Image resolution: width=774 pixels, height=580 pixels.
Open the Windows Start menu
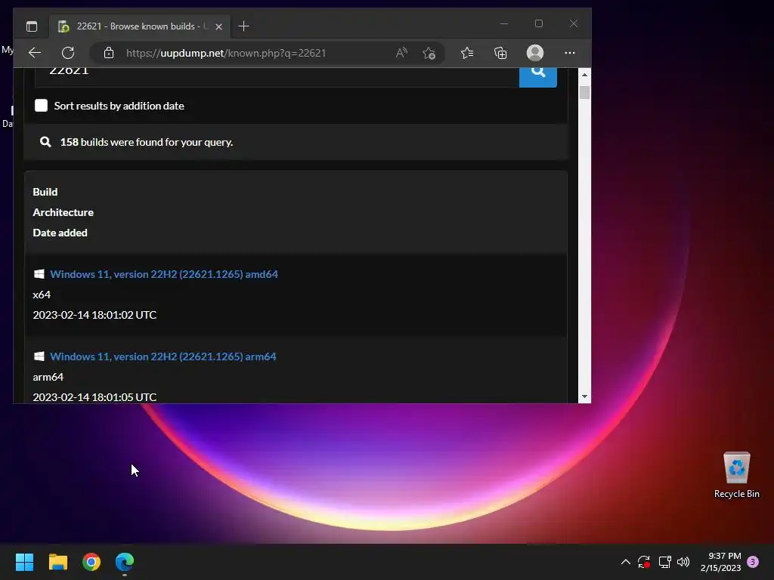(x=24, y=562)
